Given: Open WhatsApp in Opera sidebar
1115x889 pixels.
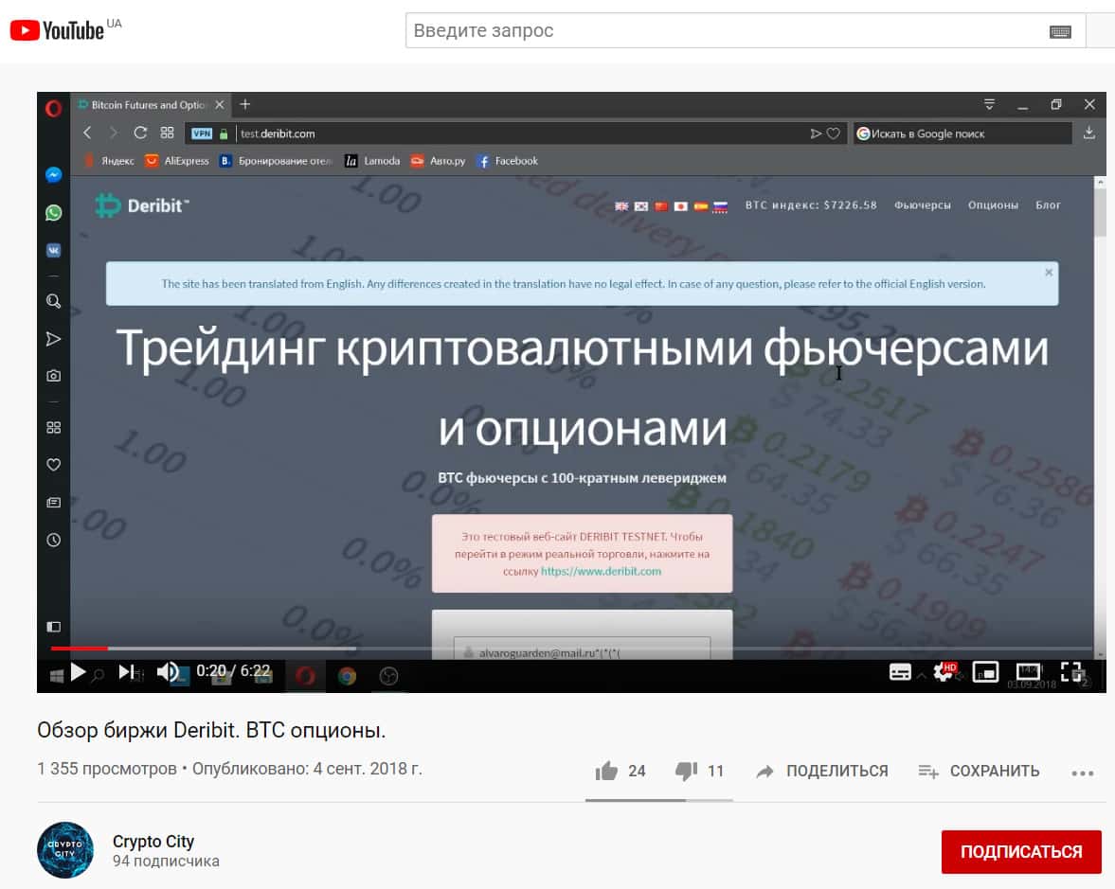Looking at the screenshot, I should tap(53, 212).
